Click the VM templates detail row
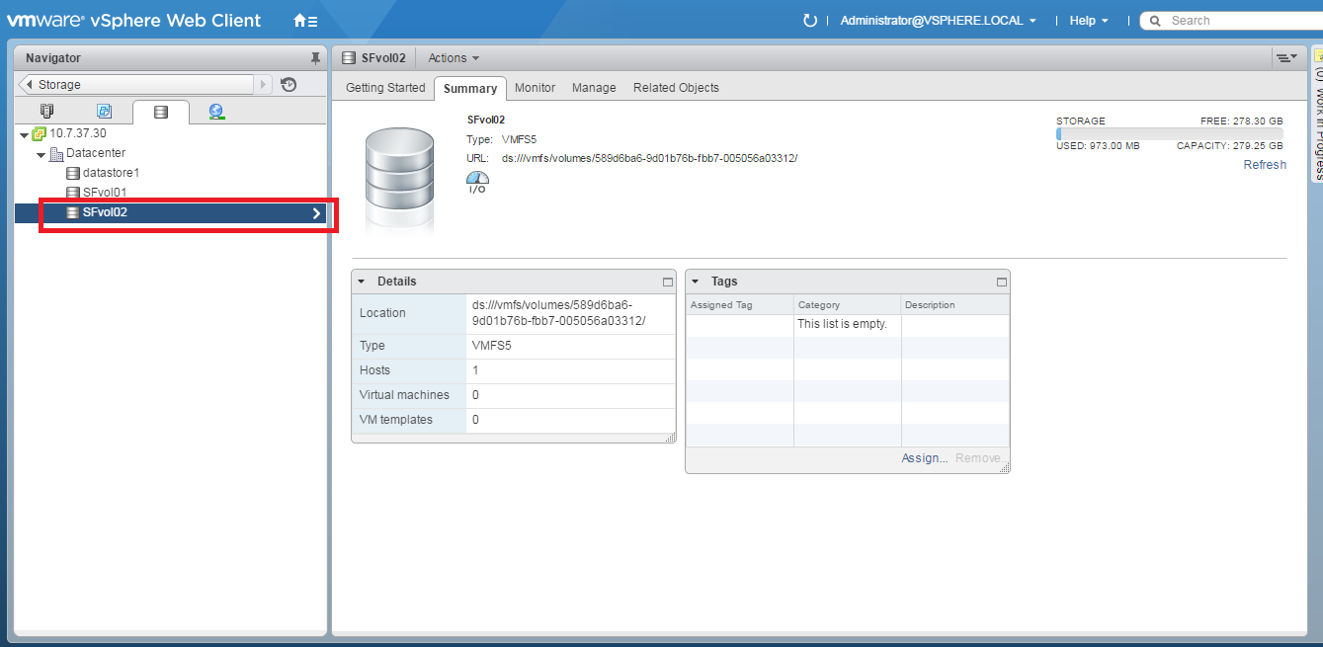 tap(514, 420)
